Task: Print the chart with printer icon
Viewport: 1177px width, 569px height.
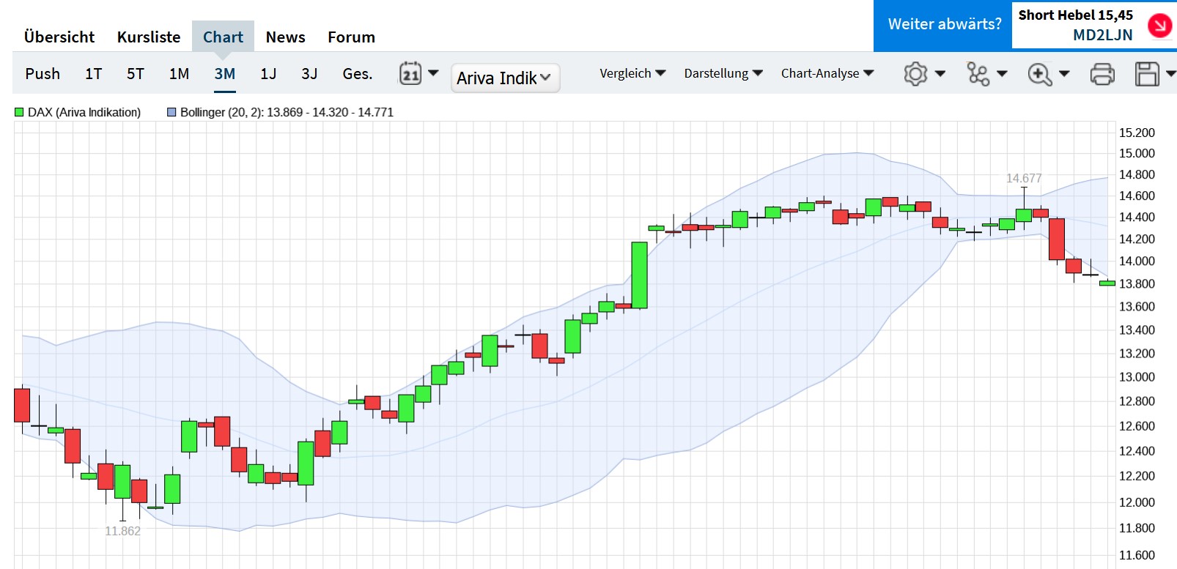Action: [1102, 74]
